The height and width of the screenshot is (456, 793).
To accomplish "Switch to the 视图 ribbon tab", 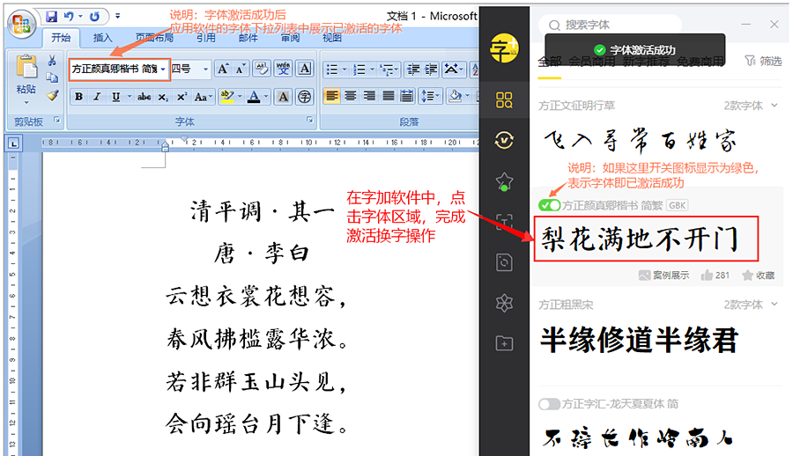I will (331, 38).
